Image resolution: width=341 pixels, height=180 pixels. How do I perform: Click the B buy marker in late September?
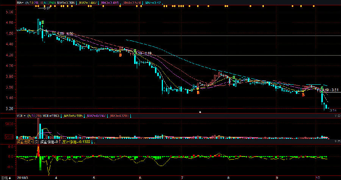tap(303, 95)
